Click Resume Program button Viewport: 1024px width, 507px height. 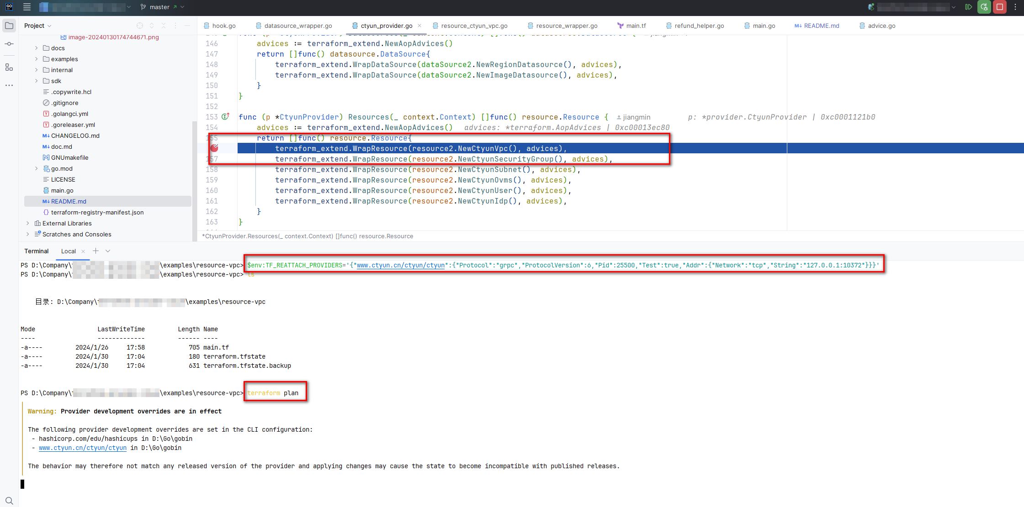tap(969, 7)
